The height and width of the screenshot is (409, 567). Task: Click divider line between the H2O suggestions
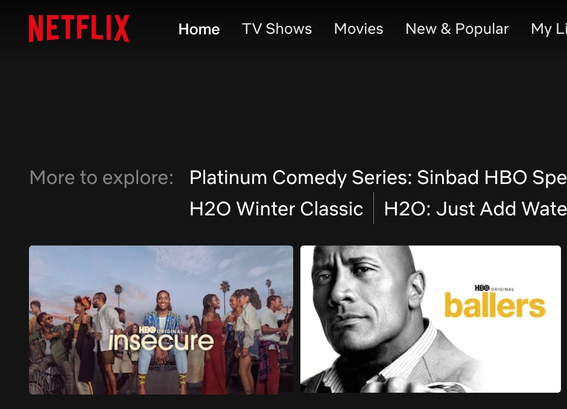tap(373, 208)
